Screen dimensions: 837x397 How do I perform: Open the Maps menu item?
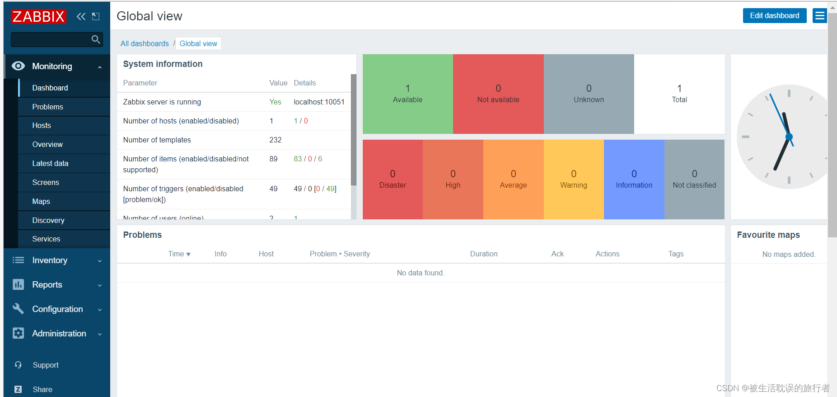[64, 201]
